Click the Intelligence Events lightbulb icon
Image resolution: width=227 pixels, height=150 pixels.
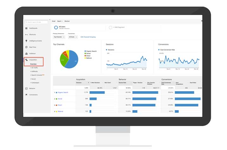(26, 41)
